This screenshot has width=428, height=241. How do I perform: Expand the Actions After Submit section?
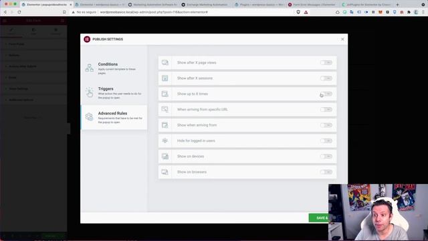click(33, 66)
